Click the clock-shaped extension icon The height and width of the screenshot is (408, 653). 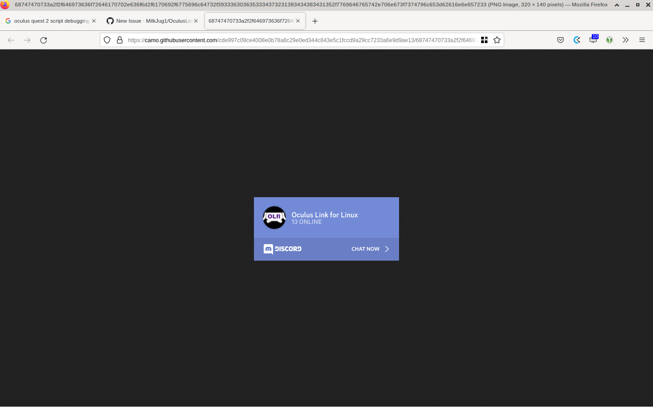coord(577,40)
